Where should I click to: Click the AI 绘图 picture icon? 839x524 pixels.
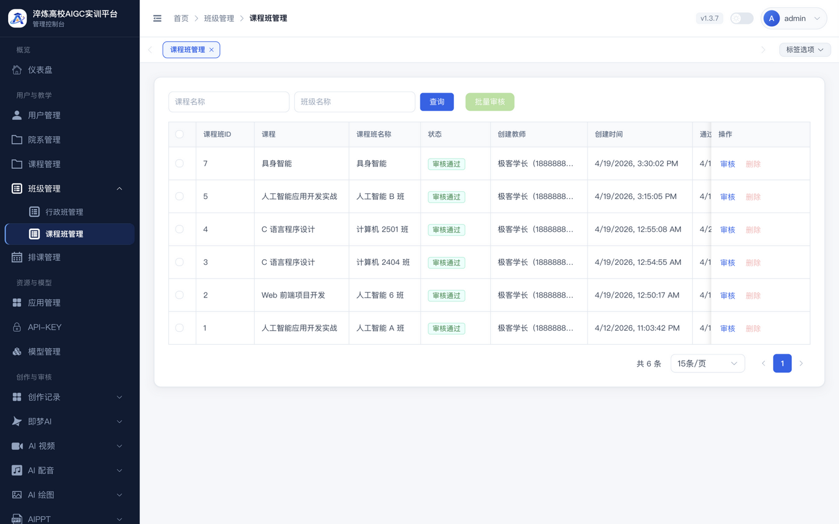tap(17, 495)
